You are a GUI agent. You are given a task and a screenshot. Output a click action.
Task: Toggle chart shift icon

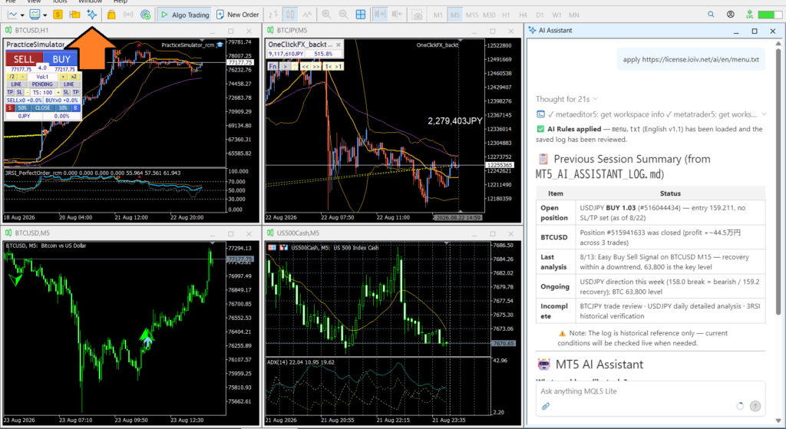[x=397, y=15]
